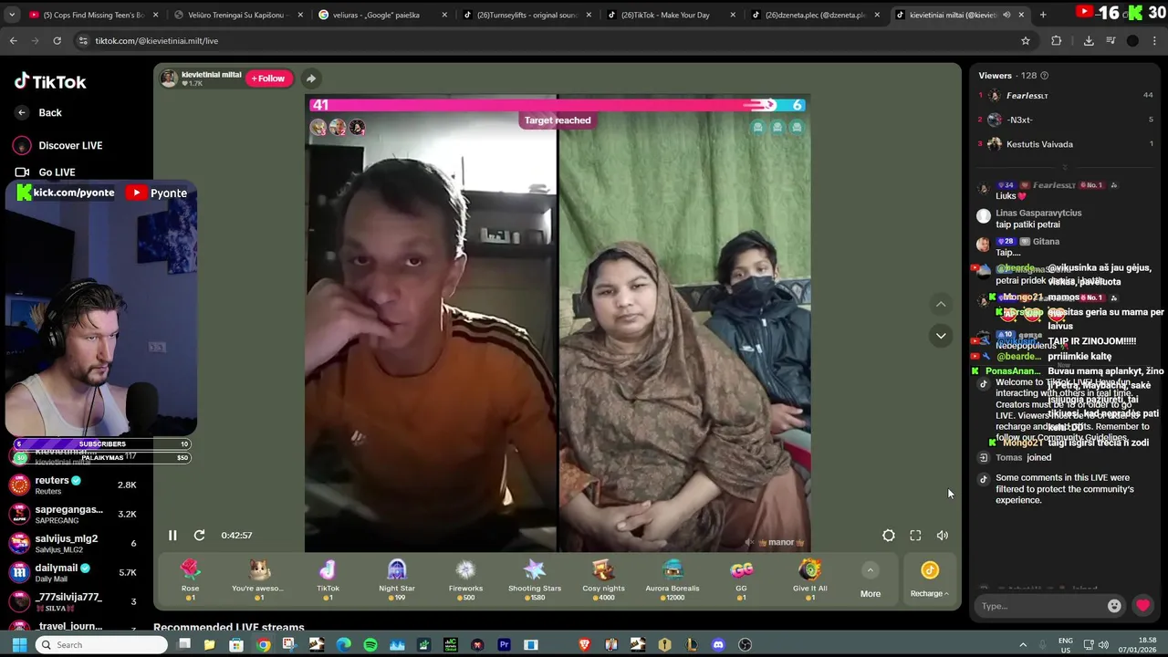Switch to Cops Find Missing Teen's tab
The height and width of the screenshot is (657, 1168).
click(x=94, y=15)
